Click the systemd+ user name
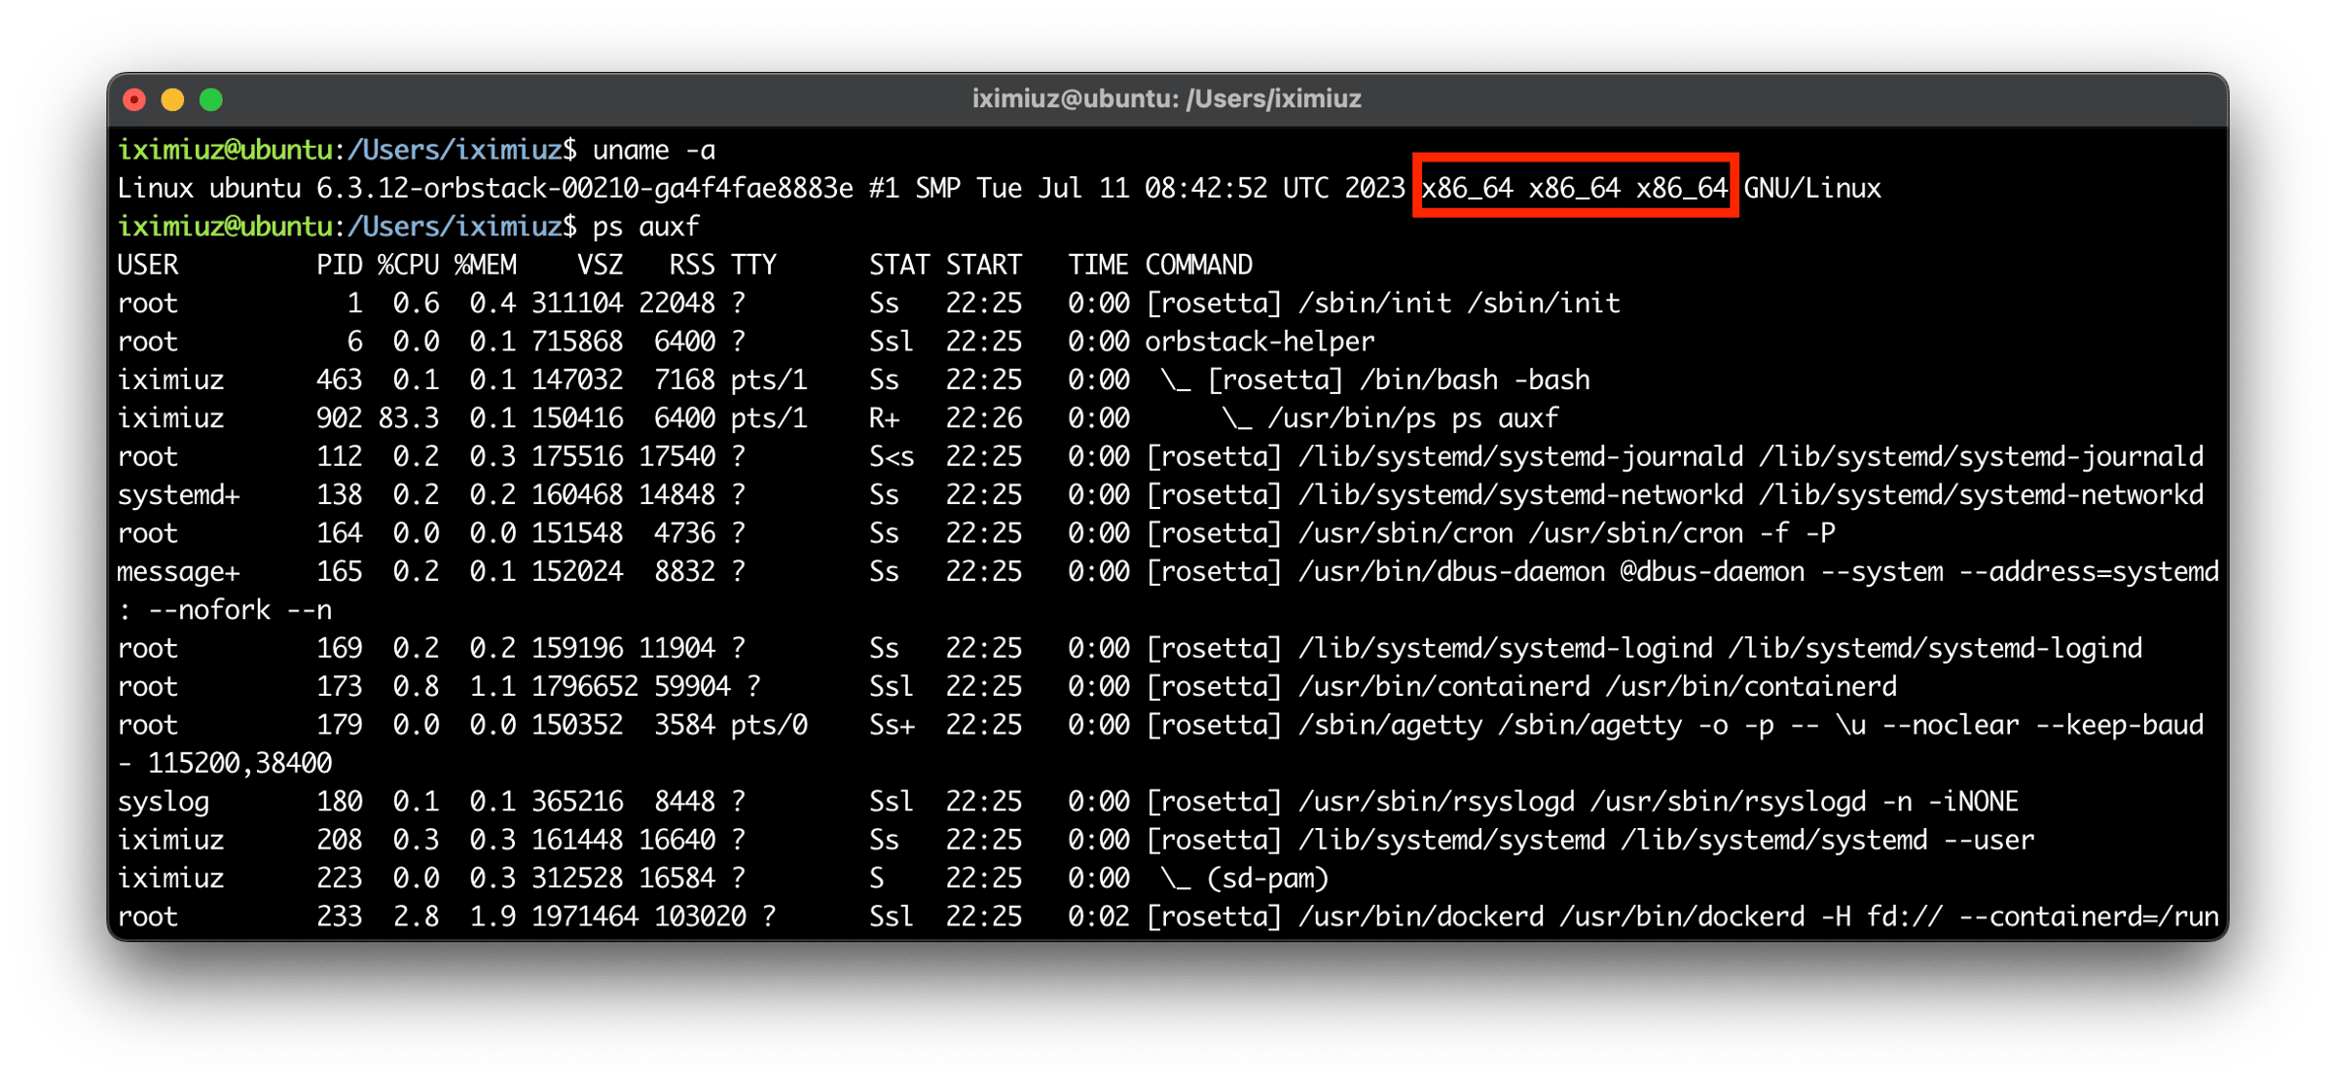This screenshot has height=1083, width=2336. point(178,495)
